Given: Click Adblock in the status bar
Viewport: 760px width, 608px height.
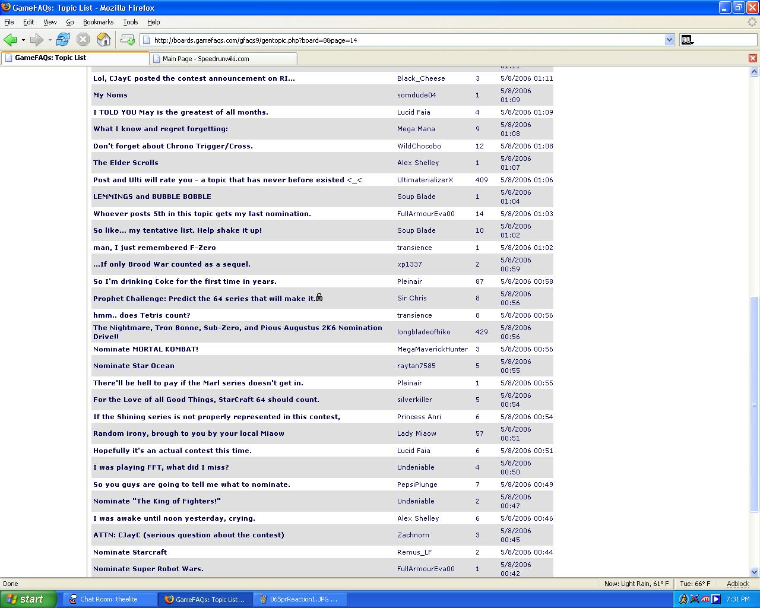Looking at the screenshot, I should [737, 584].
